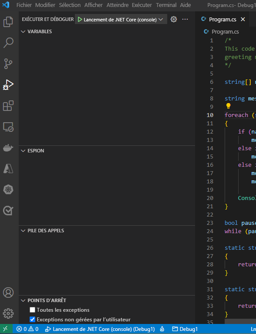
Task: Click line number 10 in the gutter
Action: (x=210, y=115)
